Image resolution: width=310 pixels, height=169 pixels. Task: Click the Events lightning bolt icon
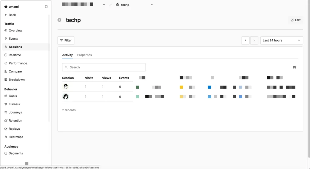pyautogui.click(x=6, y=39)
